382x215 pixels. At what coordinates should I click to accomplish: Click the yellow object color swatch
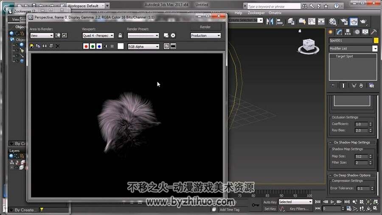click(376, 40)
